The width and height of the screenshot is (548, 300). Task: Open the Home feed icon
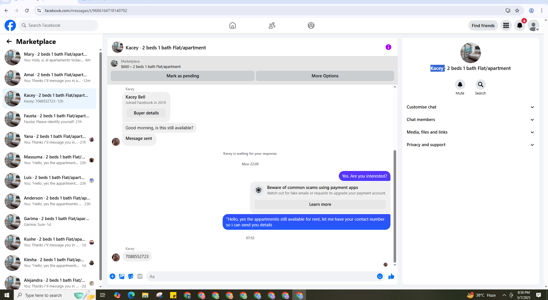[x=233, y=25]
